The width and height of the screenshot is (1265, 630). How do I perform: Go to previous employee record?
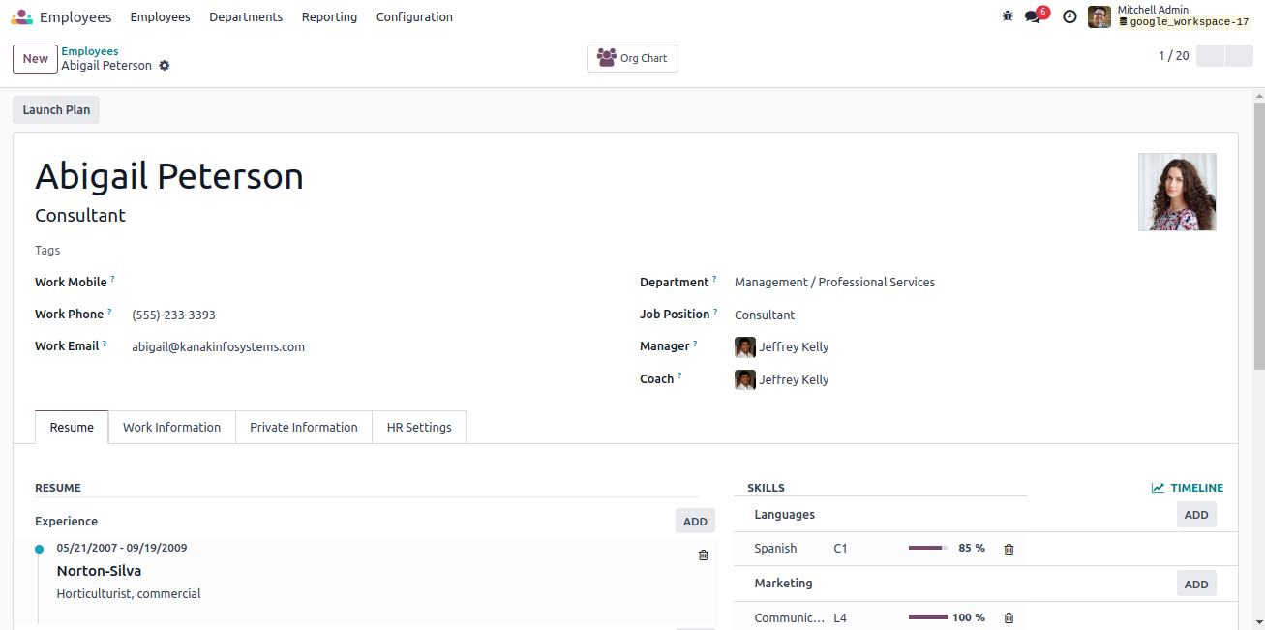coord(1211,56)
